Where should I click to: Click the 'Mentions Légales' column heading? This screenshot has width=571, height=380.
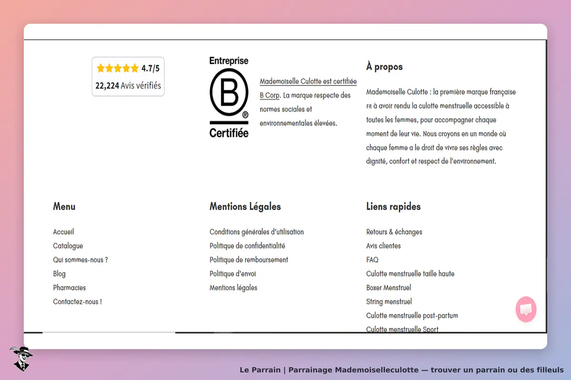[x=245, y=207]
